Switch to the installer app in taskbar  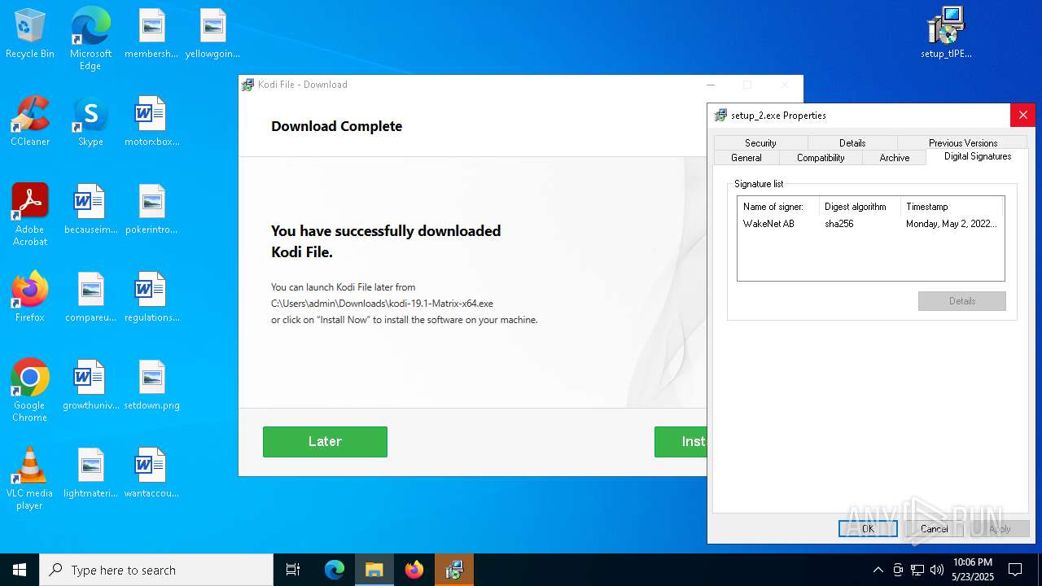coord(454,570)
